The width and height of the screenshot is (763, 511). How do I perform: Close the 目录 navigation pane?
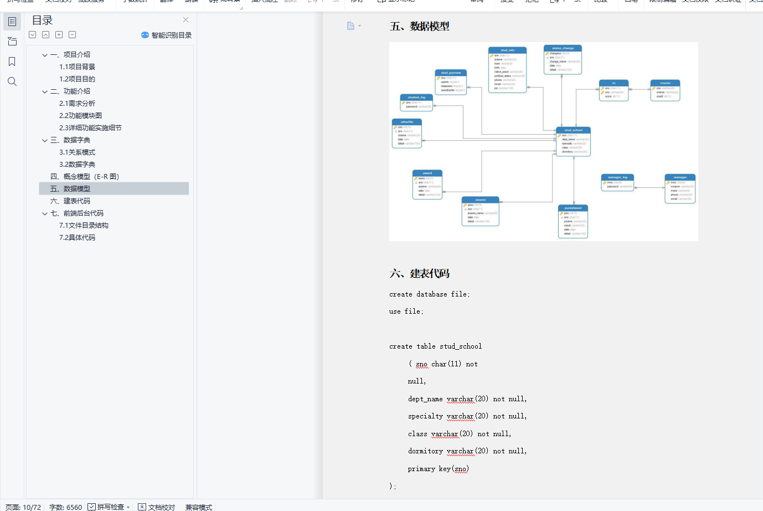point(185,20)
